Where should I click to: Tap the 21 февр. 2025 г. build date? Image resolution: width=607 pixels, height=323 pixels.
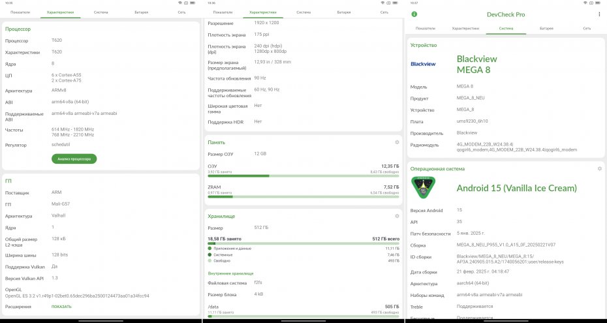483,272
